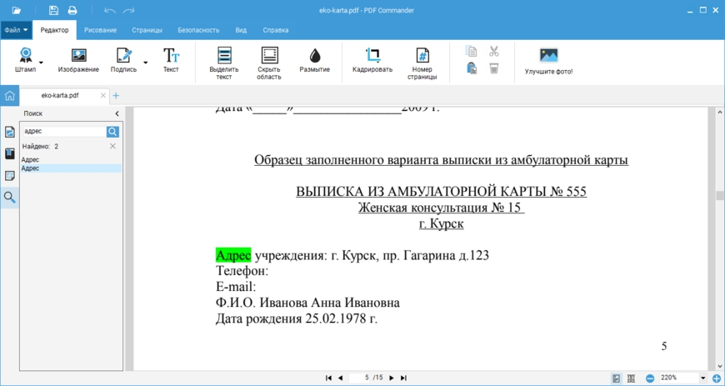
Task: Add page numbers with Номер страницы
Action: click(422, 63)
